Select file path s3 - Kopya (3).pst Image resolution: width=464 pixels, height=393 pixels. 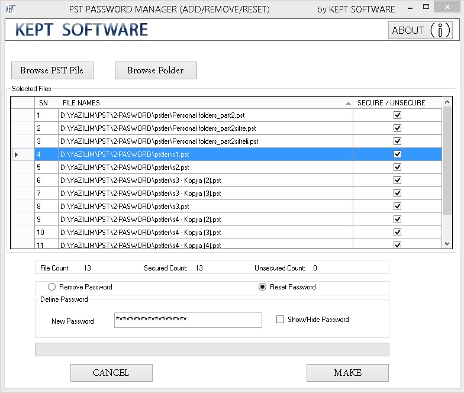click(206, 193)
